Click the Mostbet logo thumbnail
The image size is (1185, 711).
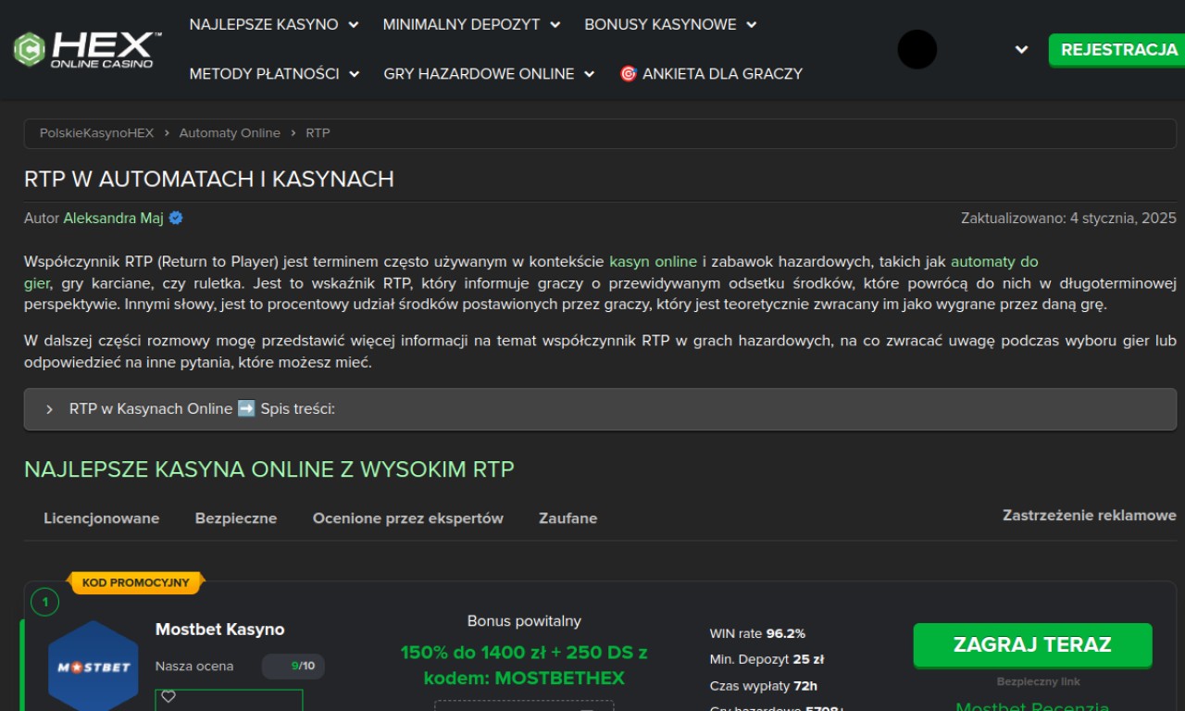94,667
